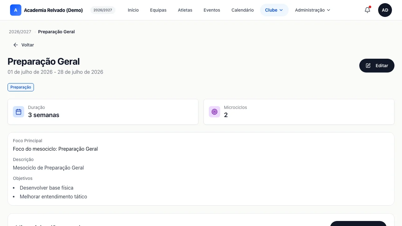This screenshot has height=226, width=402.
Task: Click the Preparação tag badge
Action: pos(21,87)
